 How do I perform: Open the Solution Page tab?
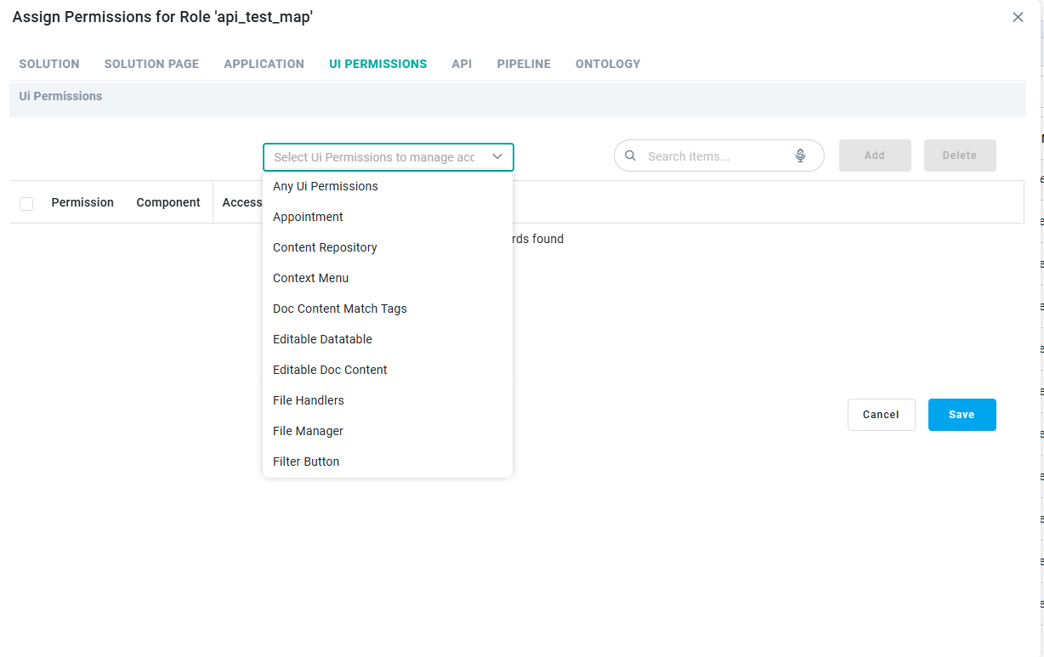point(151,64)
